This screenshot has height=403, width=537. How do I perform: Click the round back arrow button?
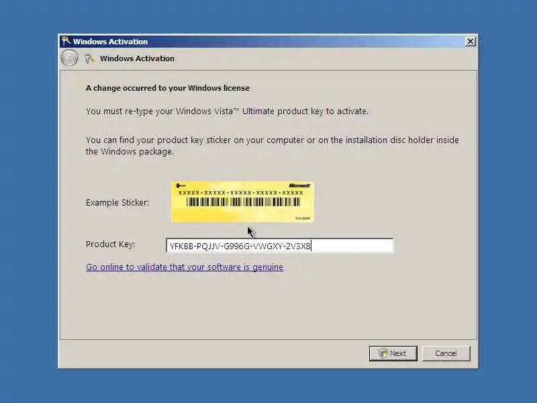(69, 58)
